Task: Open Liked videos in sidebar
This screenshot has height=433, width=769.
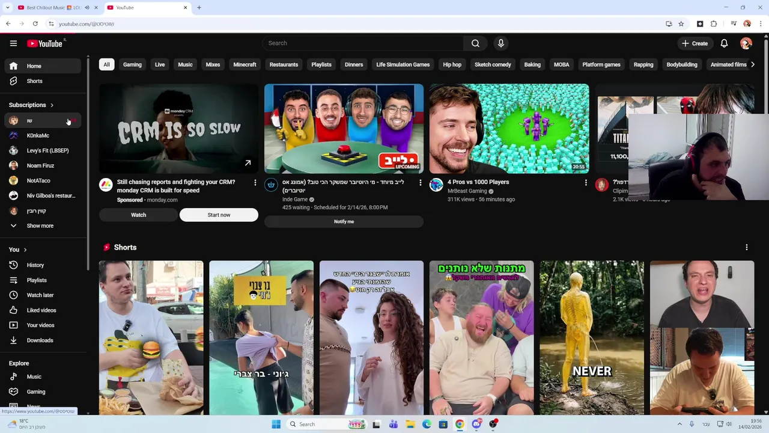Action: [x=43, y=310]
